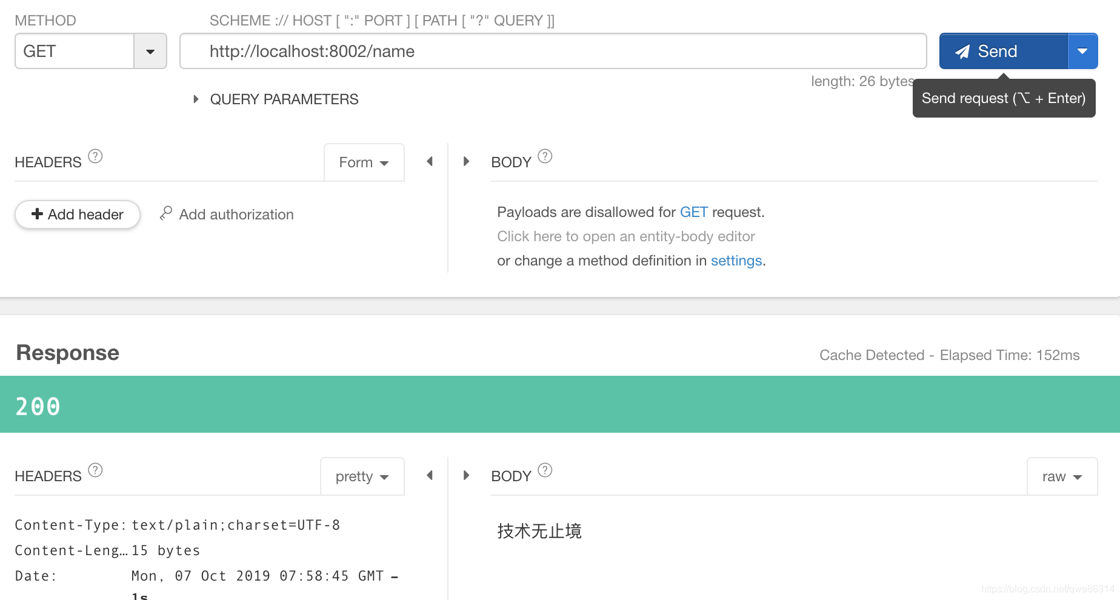Open the pretty dropdown in response headers
This screenshot has height=600, width=1120.
point(362,476)
